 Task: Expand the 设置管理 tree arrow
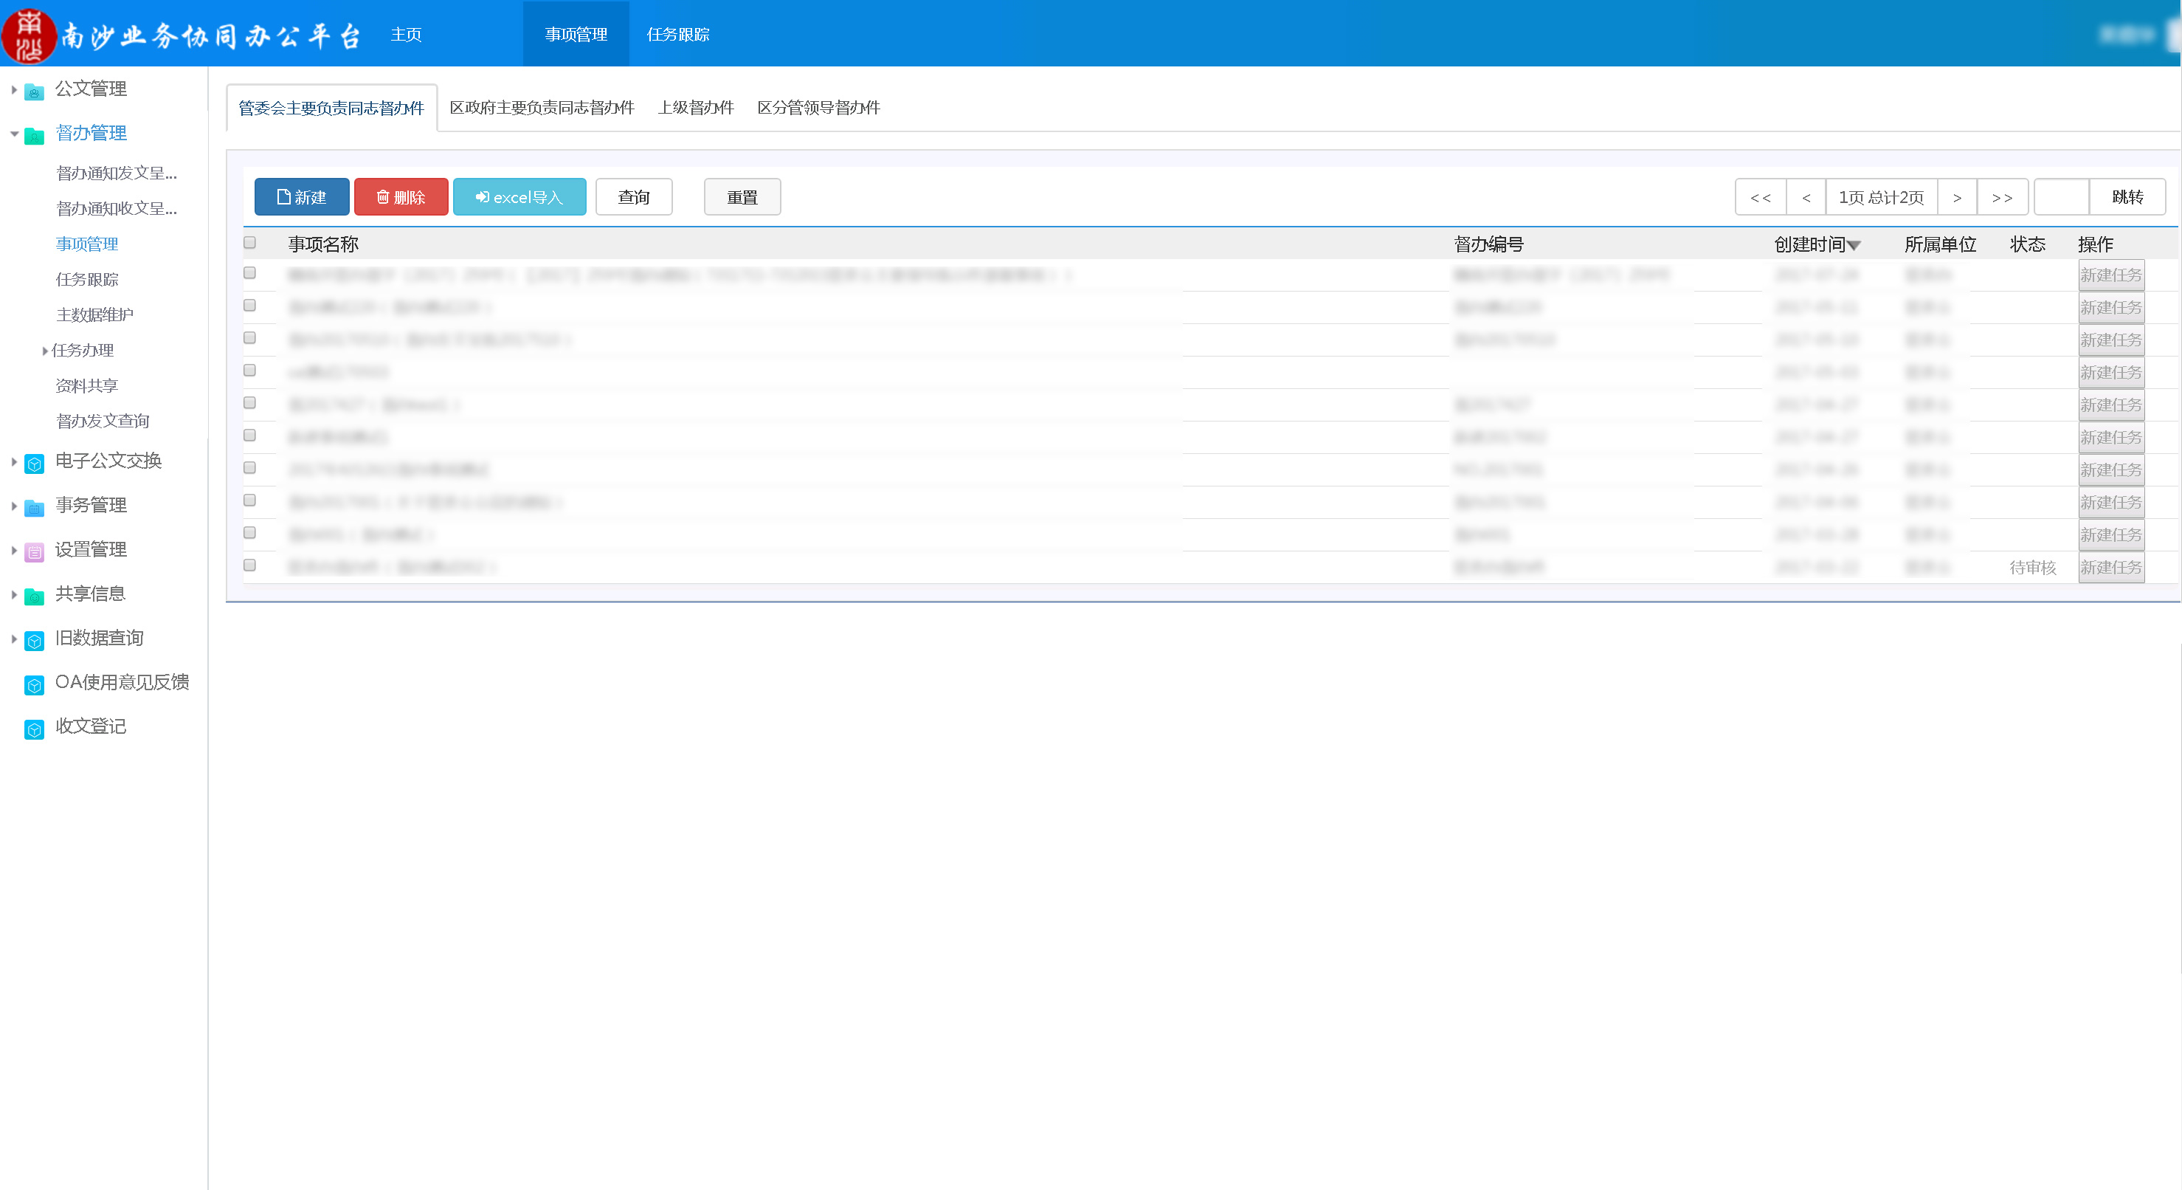click(13, 550)
